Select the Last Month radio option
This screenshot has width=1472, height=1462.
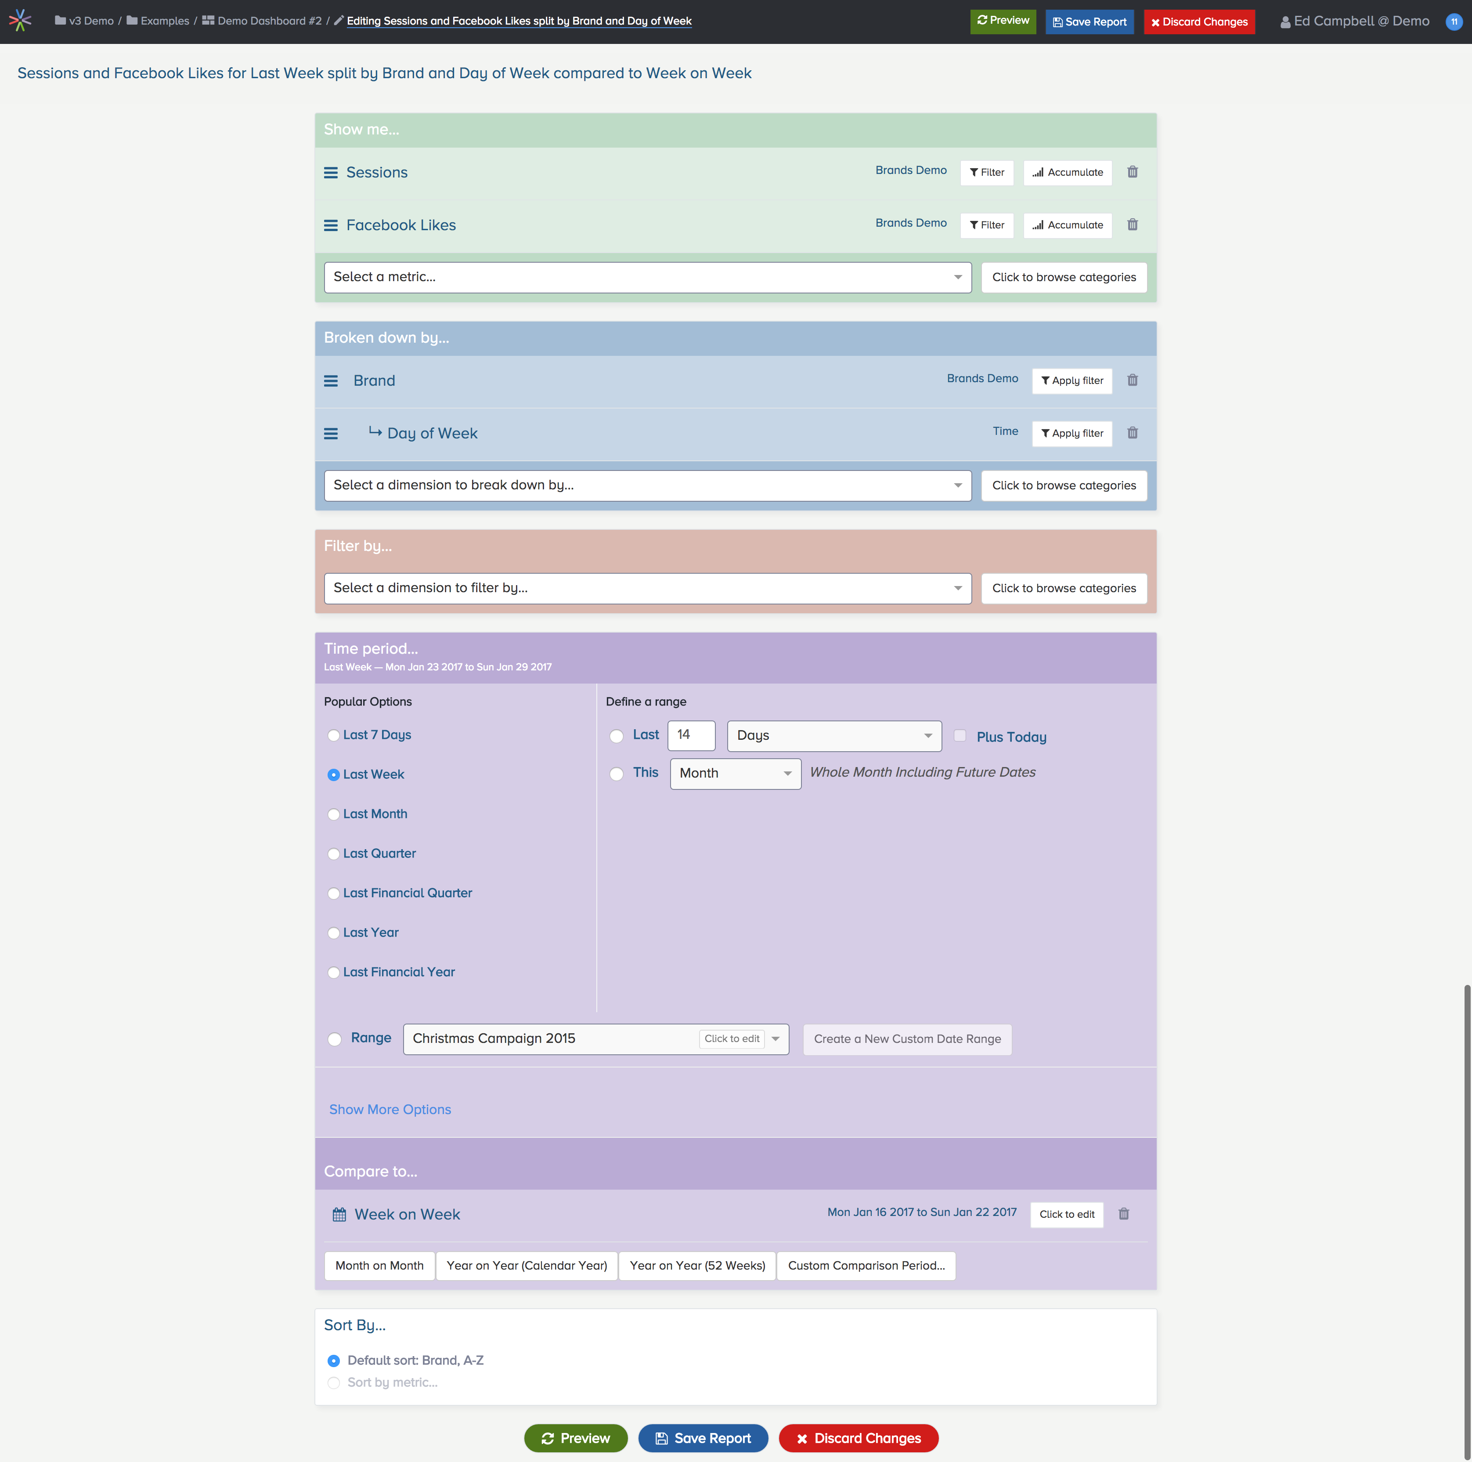[334, 814]
